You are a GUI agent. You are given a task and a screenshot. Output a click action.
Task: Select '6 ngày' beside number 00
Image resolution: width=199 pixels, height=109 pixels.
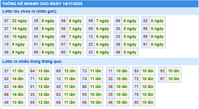[103, 29]
